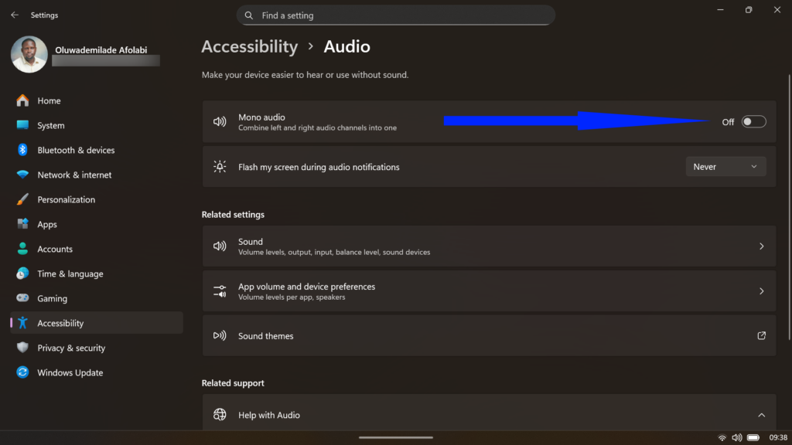Open Bluetooth & devices via its icon
Image resolution: width=792 pixels, height=445 pixels.
point(21,150)
